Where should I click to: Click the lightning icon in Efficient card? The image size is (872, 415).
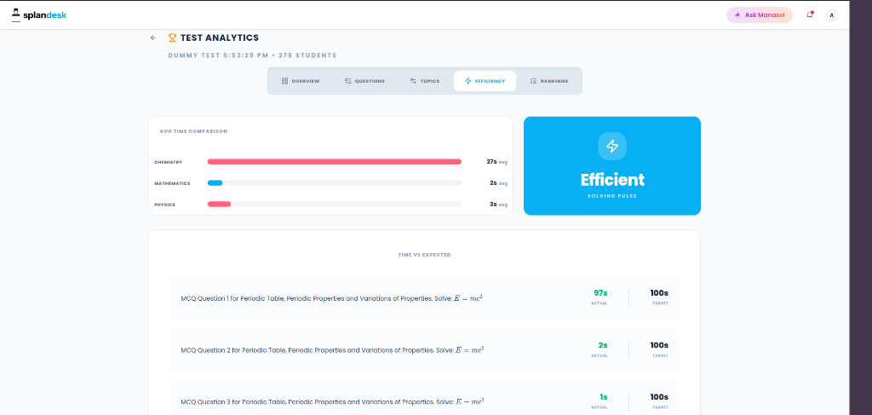pos(611,147)
